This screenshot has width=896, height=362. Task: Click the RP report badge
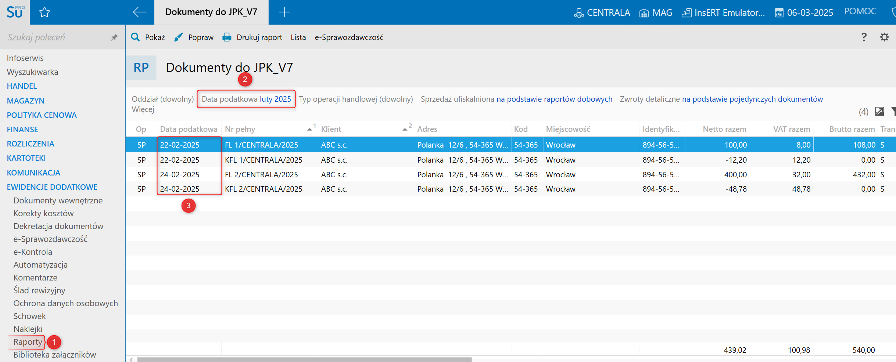[x=141, y=68]
